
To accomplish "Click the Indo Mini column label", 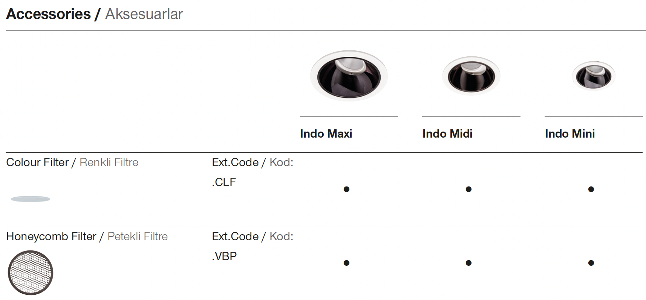I will [570, 134].
